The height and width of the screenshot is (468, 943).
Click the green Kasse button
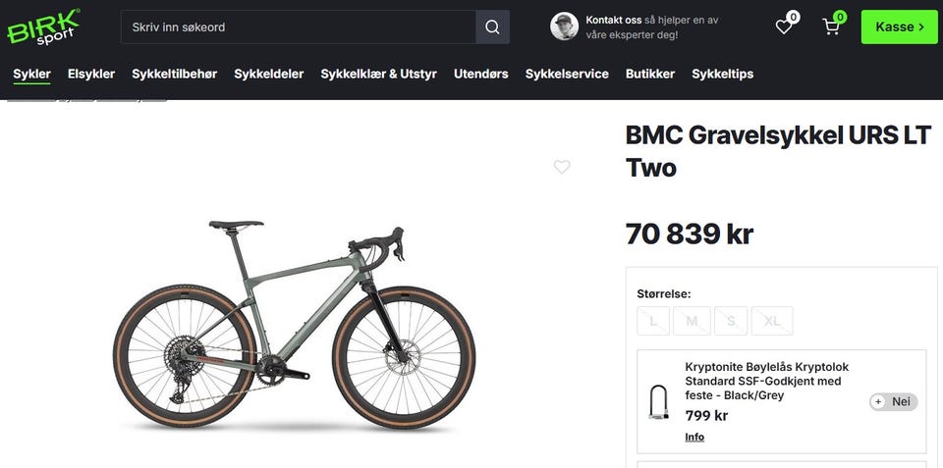click(x=900, y=26)
